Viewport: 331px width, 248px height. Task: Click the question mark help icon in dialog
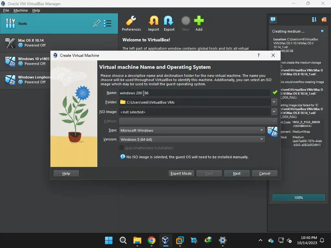pyautogui.click(x=259, y=55)
